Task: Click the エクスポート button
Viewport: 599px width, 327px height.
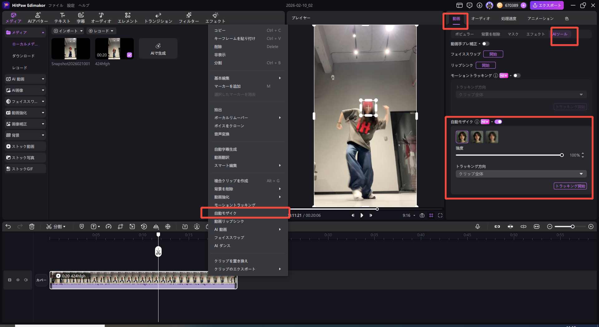Action: 547,5
